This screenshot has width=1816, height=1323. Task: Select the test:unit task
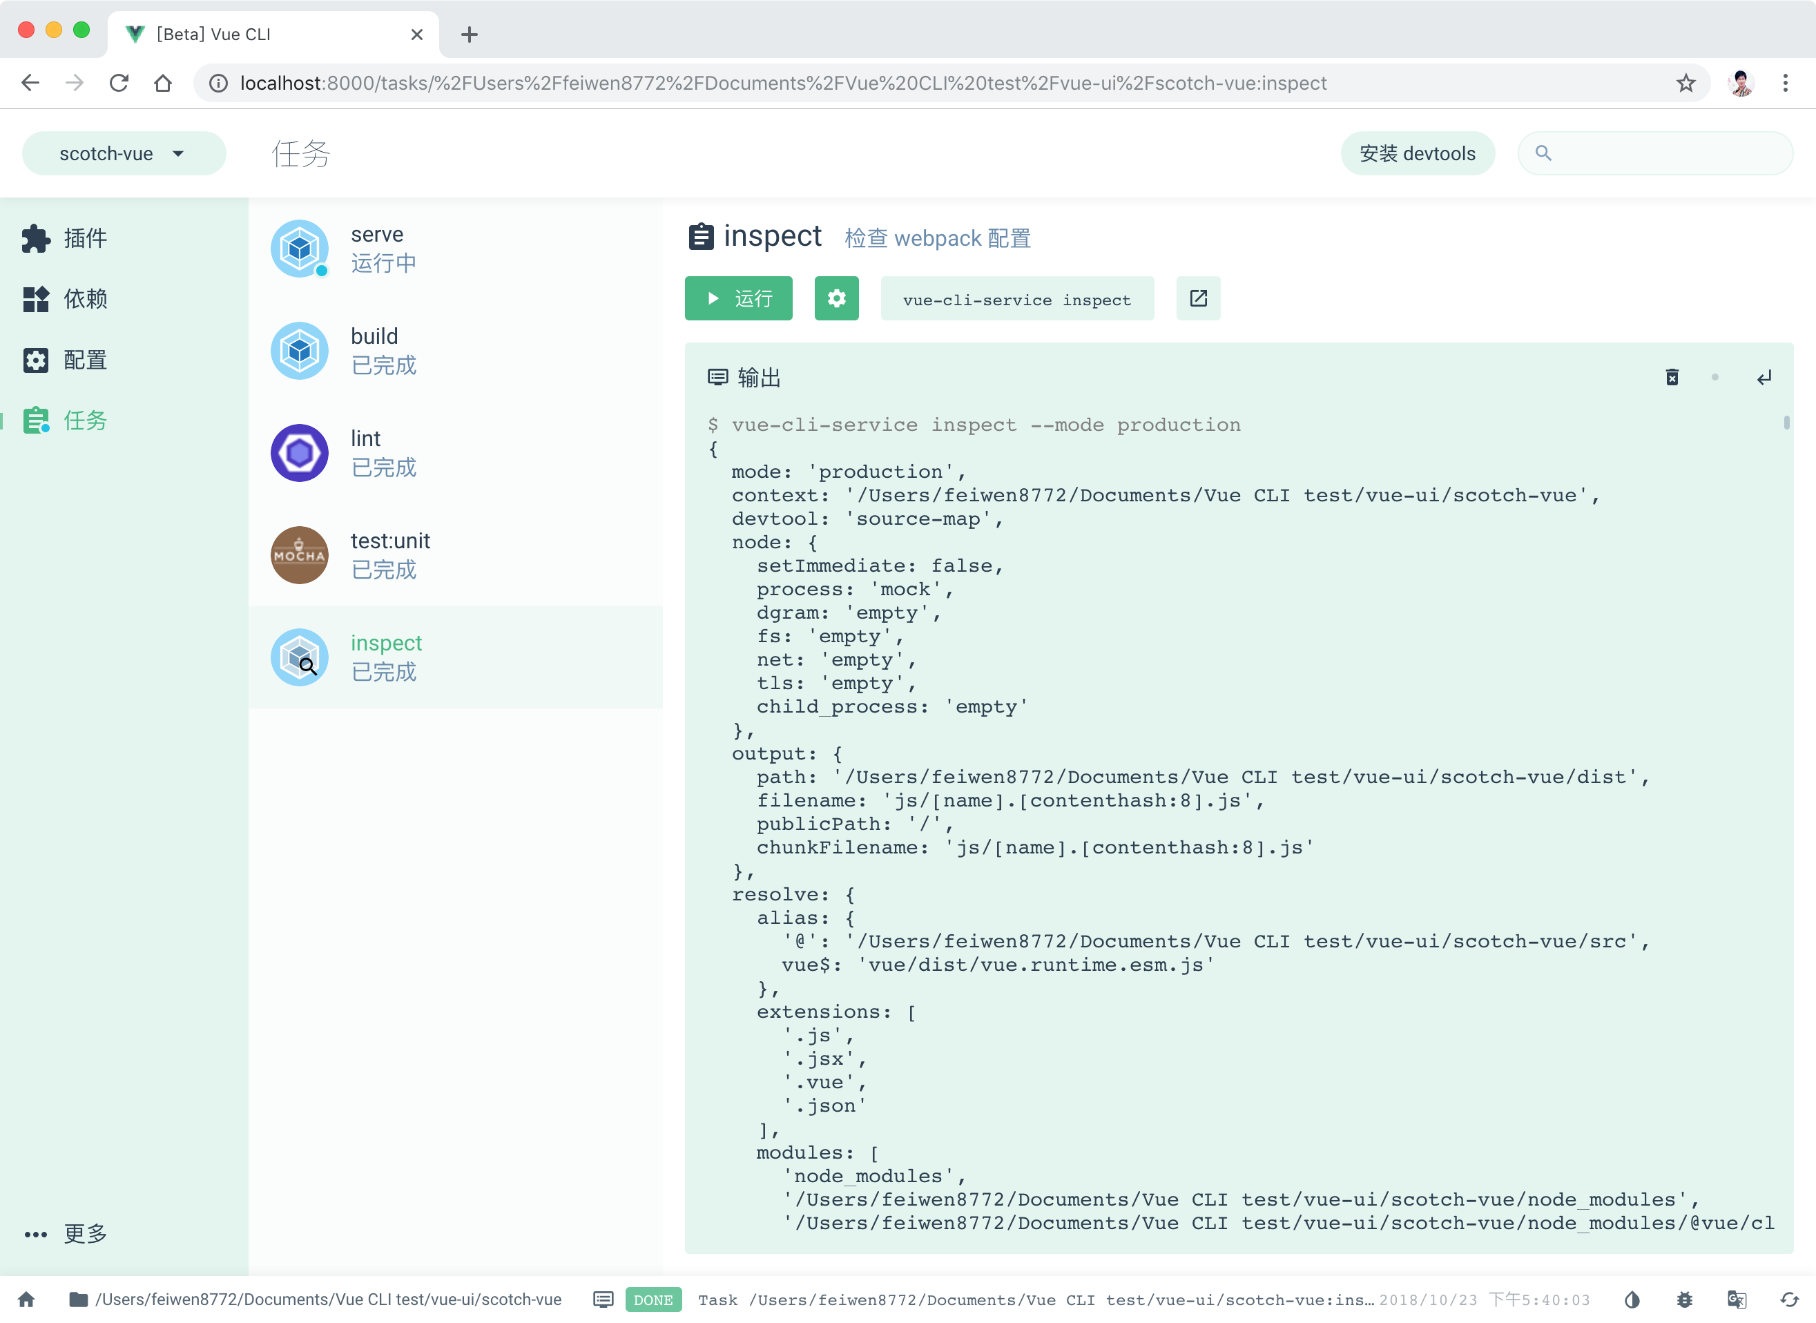(456, 555)
